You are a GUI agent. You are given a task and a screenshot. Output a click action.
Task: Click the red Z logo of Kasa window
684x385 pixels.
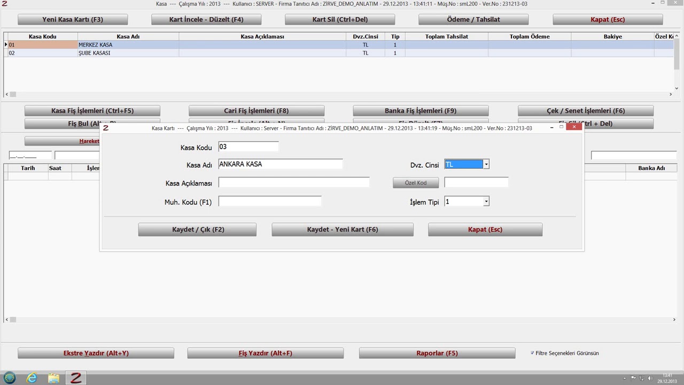[x=4, y=4]
